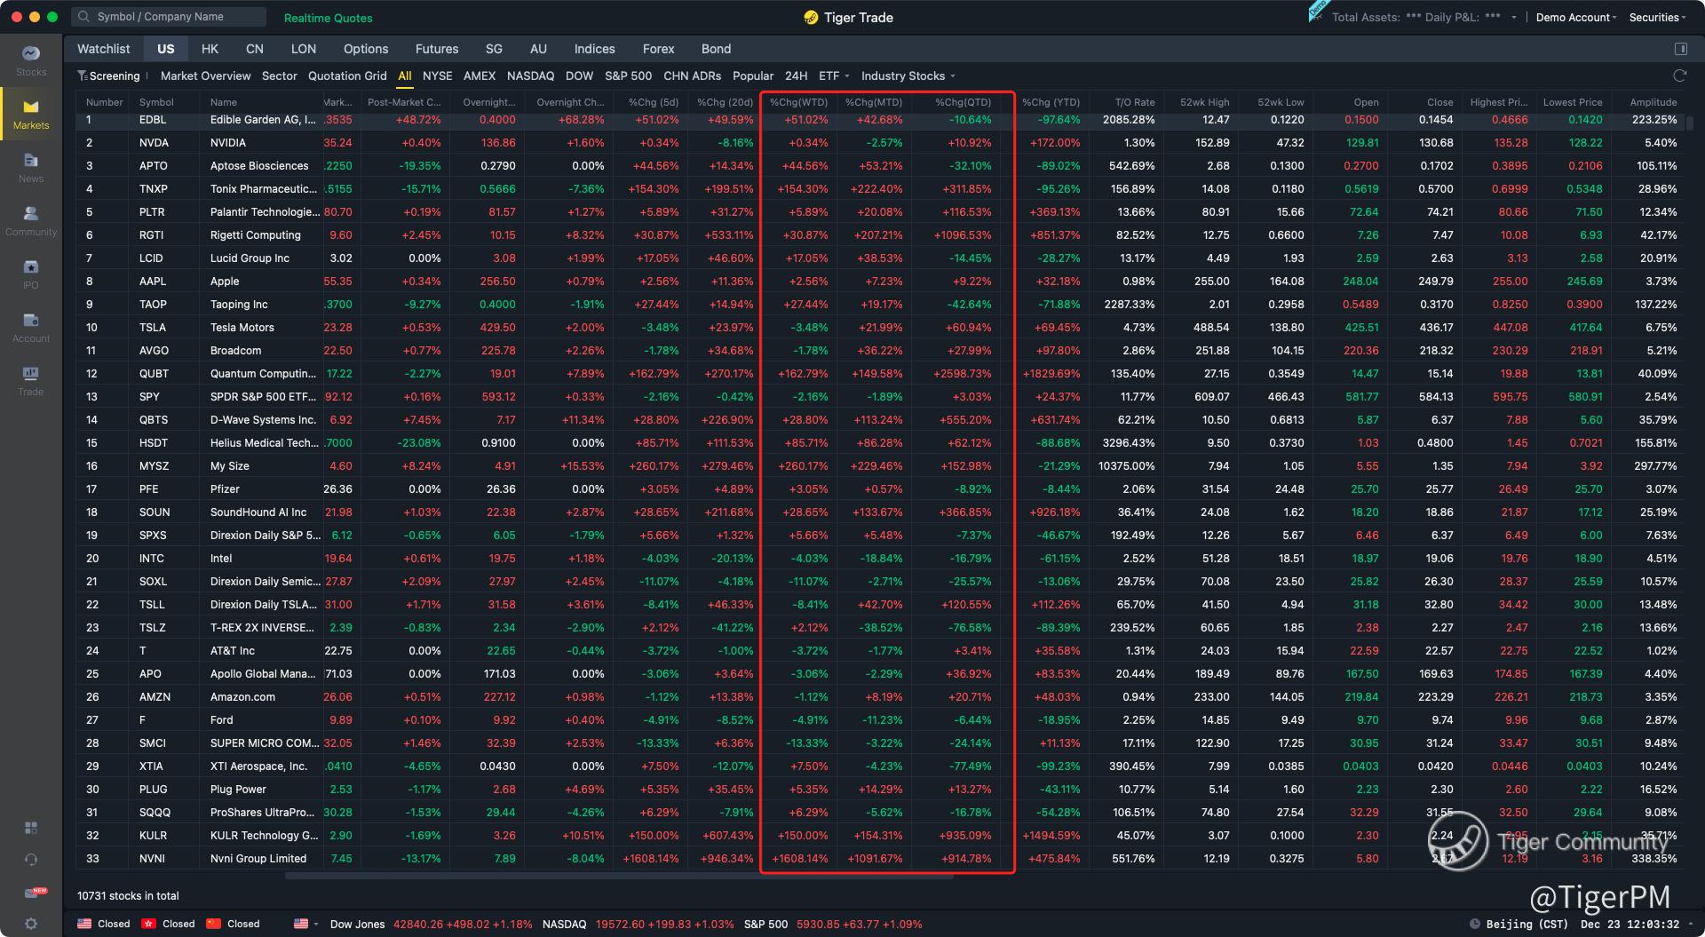Open the Quotation Grid view
This screenshot has height=937, width=1705.
[347, 75]
